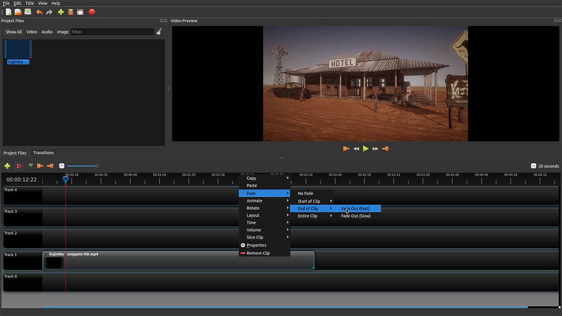Toggle the Audio file filter
This screenshot has height=316, width=562.
tap(47, 32)
